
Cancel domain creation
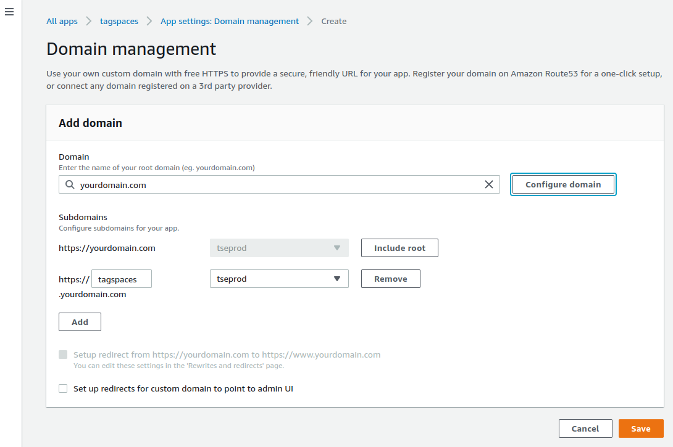click(585, 429)
